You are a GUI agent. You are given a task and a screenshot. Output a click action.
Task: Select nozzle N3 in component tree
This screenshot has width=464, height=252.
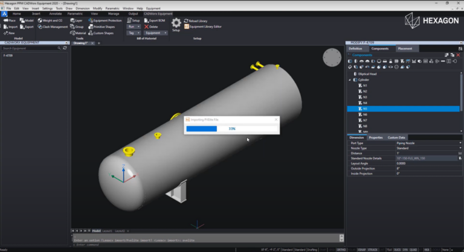coord(365,97)
